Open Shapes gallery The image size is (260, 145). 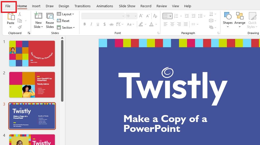[228, 20]
